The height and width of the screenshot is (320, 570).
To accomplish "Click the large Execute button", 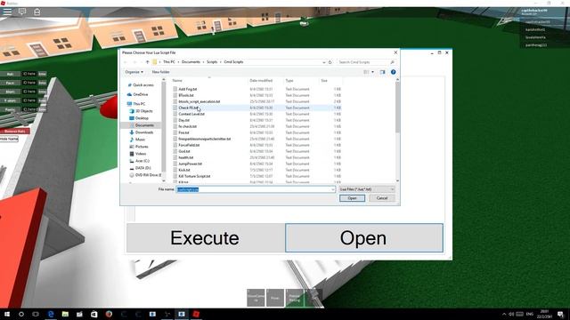I will point(206,238).
